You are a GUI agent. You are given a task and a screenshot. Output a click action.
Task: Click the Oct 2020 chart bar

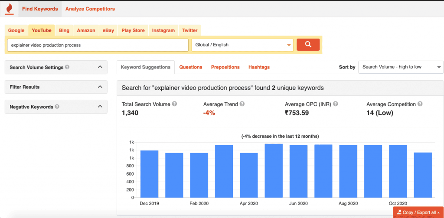coord(398,171)
